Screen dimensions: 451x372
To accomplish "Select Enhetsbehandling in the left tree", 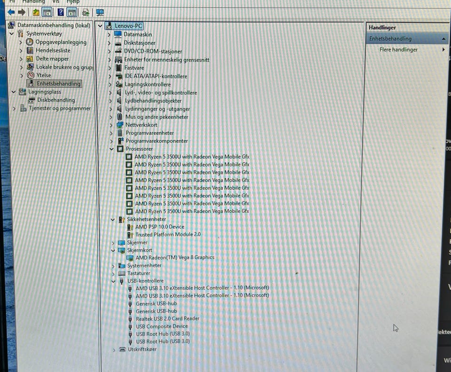I will point(58,84).
